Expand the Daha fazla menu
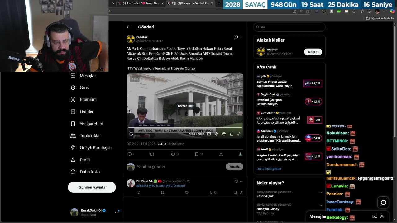This screenshot has height=223, width=397. (85, 172)
